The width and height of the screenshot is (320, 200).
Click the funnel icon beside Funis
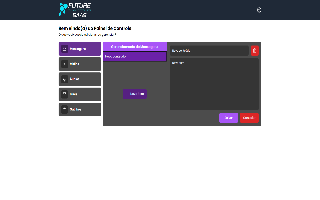pos(65,94)
